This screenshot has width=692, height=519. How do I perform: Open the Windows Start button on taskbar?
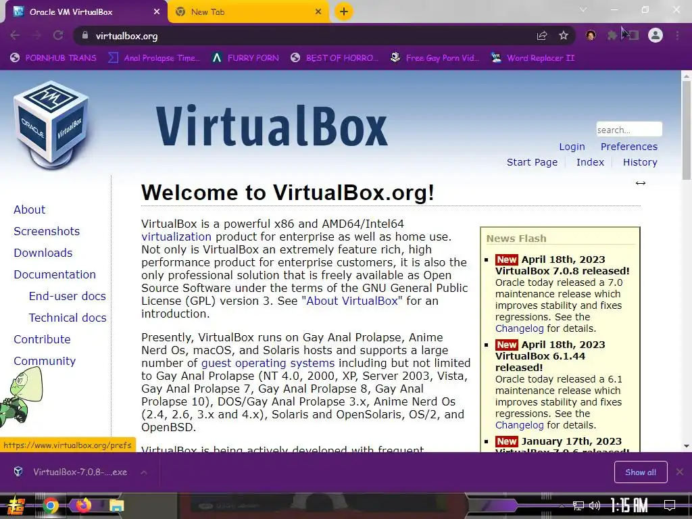pyautogui.click(x=15, y=505)
